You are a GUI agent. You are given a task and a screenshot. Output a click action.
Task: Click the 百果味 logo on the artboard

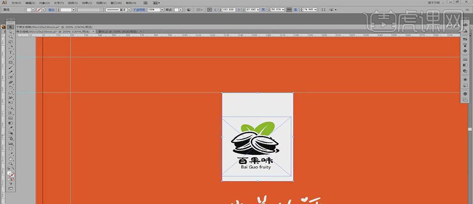[x=257, y=146]
